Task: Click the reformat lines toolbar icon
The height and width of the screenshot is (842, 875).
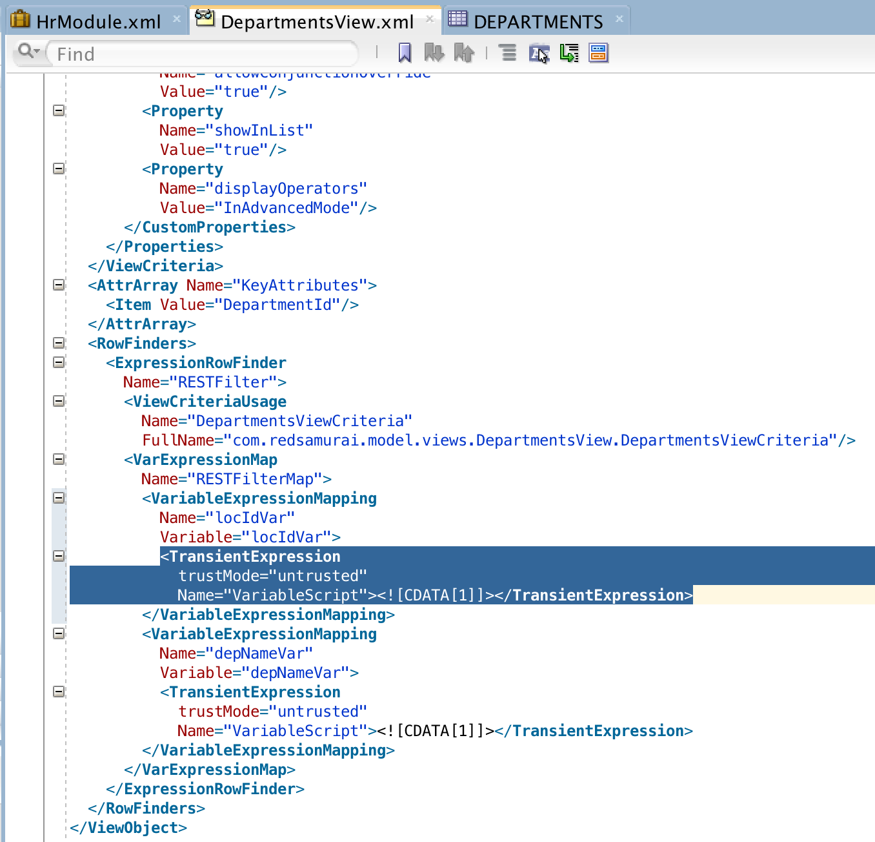Action: click(508, 53)
